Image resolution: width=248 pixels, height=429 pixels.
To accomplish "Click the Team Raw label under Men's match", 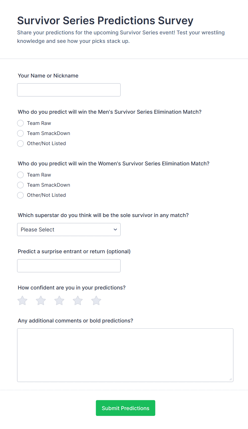I will 39,123.
